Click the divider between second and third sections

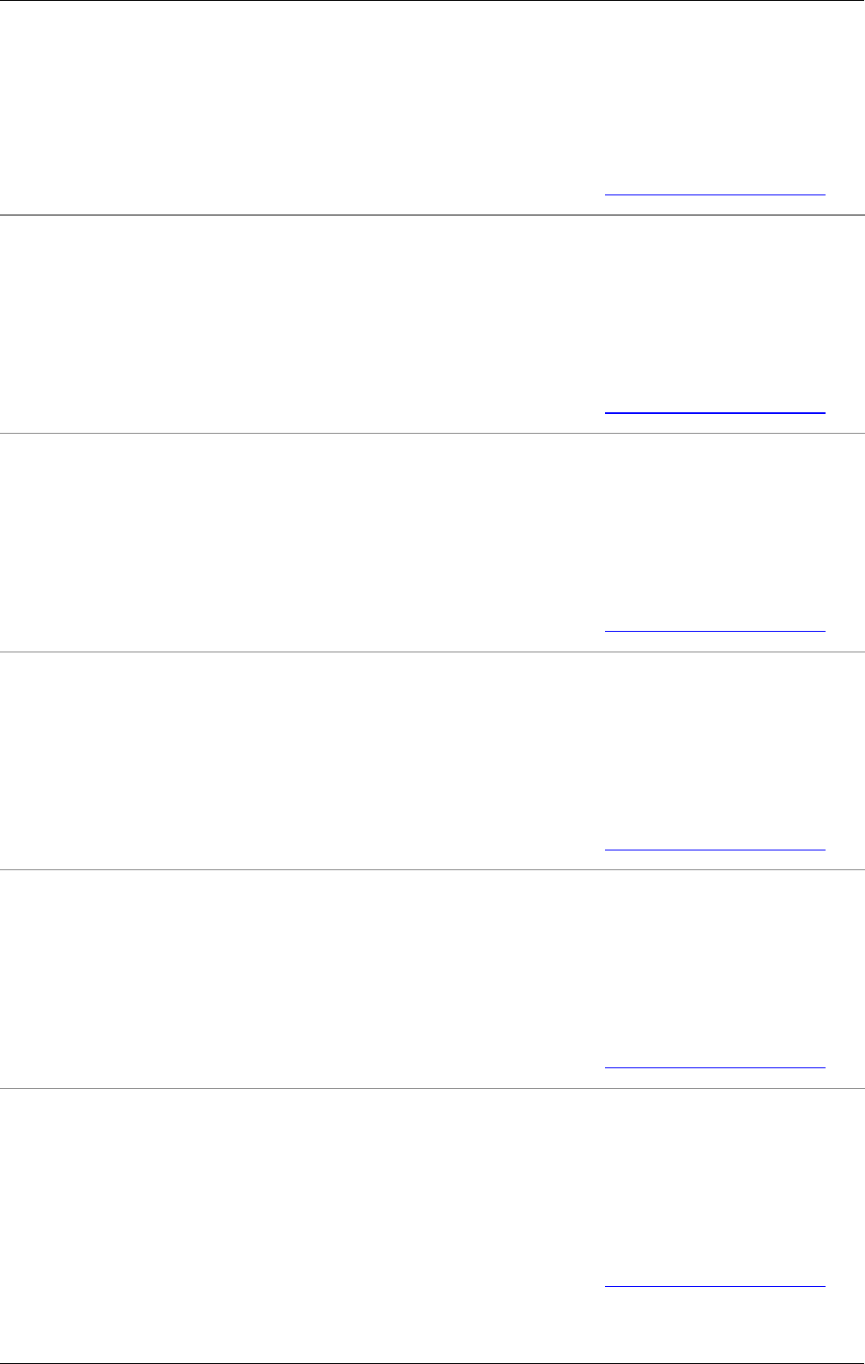(432, 434)
